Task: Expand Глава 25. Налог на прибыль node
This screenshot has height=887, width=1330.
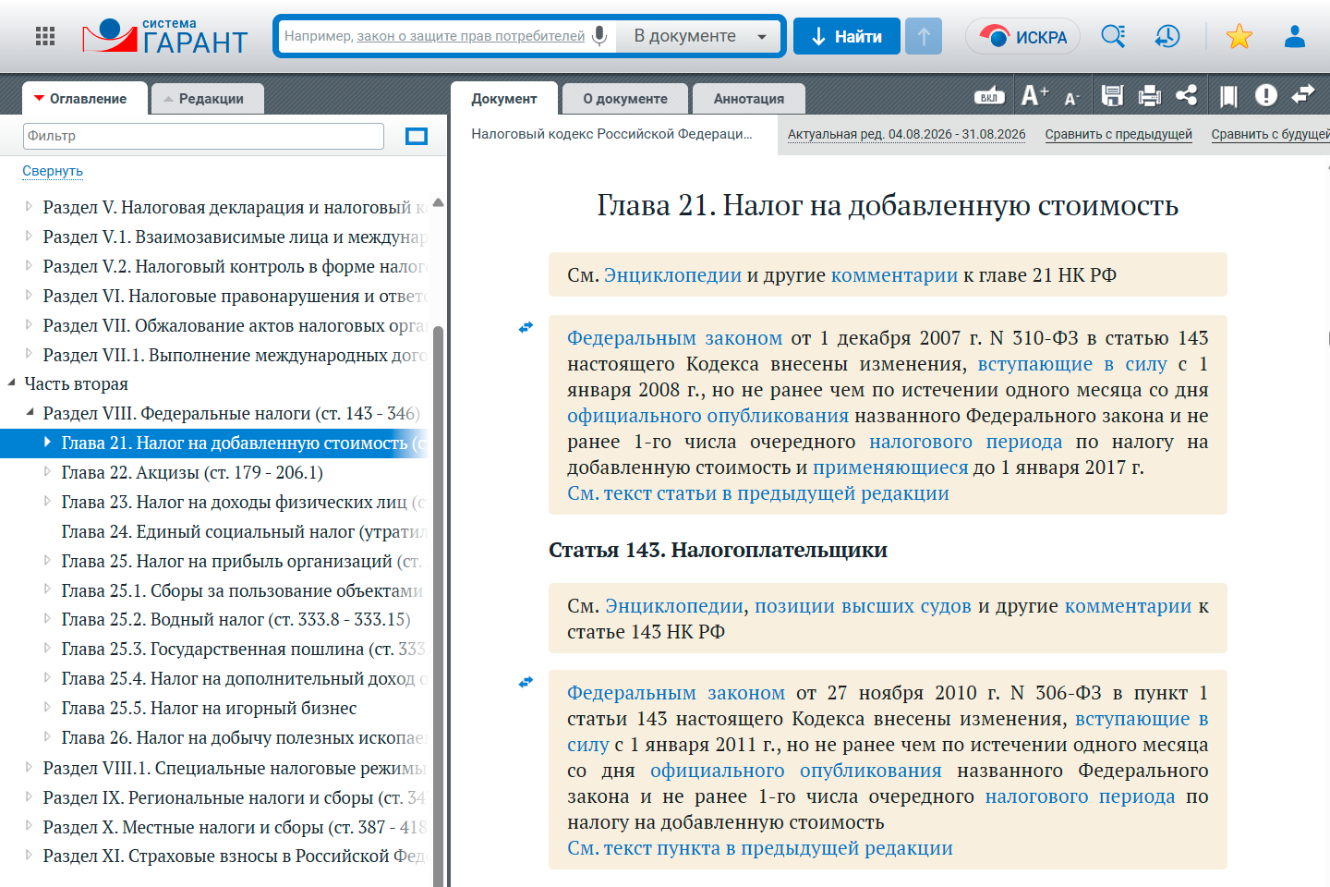Action: pyautogui.click(x=48, y=561)
